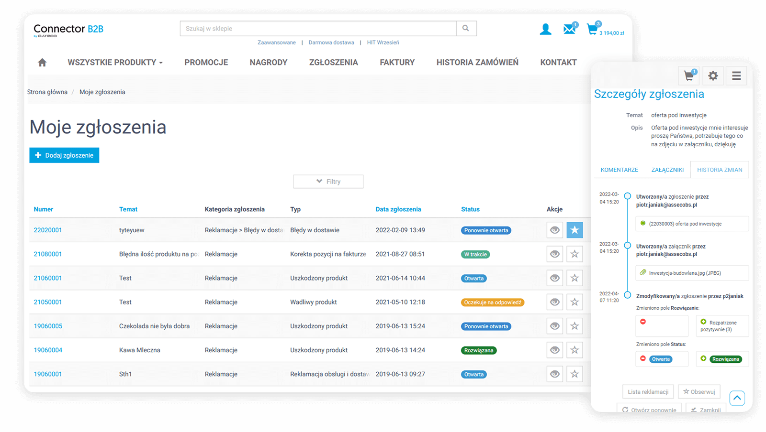Screen dimensions: 766x432
Task: Open the shopping cart showing 3 194,00 zł
Action: pos(593,30)
